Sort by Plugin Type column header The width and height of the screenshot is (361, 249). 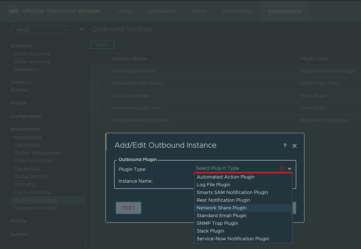point(314,59)
